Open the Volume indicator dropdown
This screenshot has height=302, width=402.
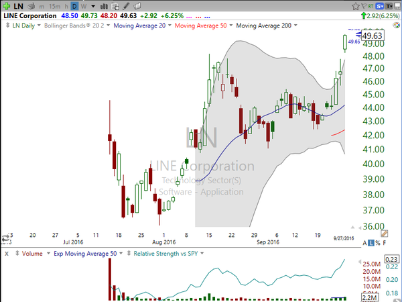pos(48,254)
